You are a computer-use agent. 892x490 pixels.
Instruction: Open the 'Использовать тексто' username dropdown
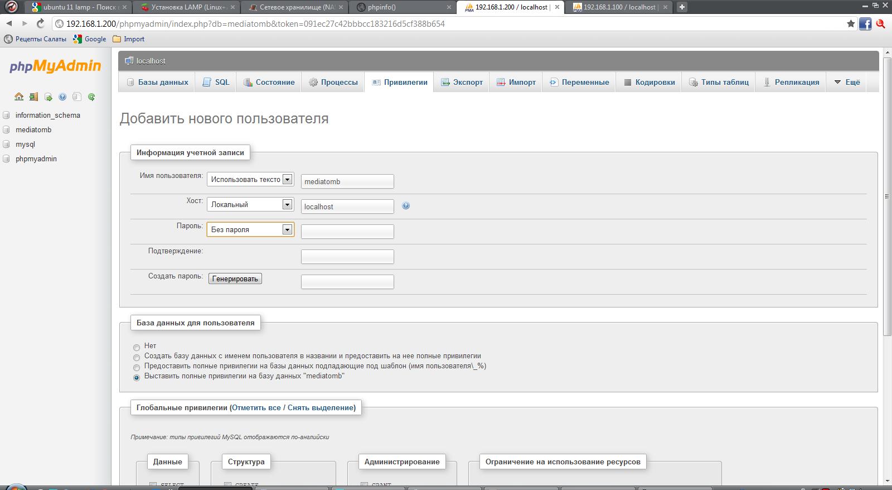point(250,179)
